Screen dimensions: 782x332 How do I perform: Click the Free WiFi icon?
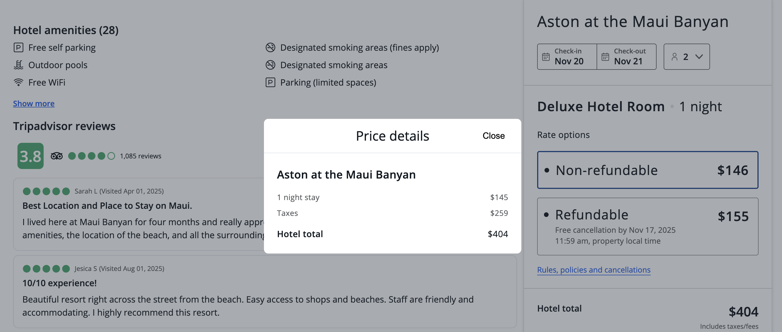(x=18, y=82)
